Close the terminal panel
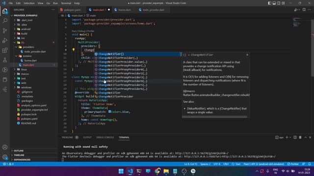Screen dimensions: 314x176 [310, 137]
